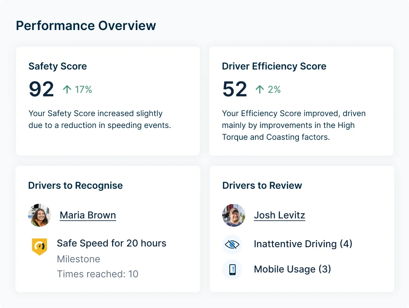
Task: Select the Safe Speed milestone badge icon
Action: (x=39, y=246)
